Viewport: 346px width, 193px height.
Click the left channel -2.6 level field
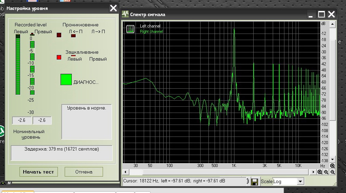22,120
